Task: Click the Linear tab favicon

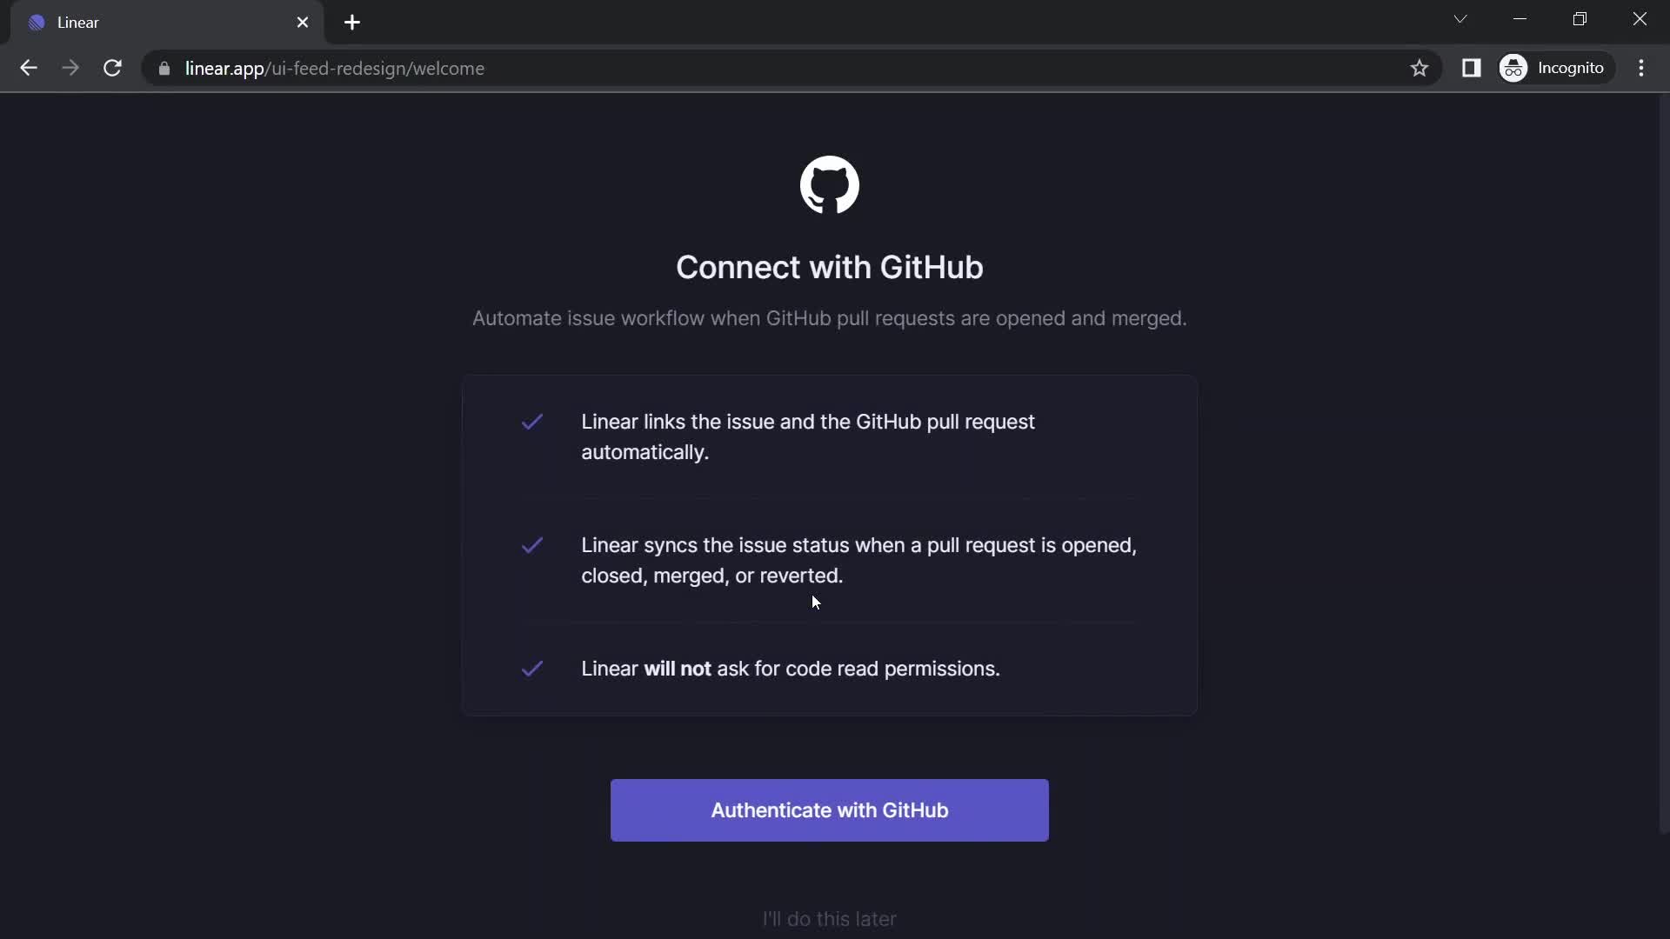Action: click(37, 22)
